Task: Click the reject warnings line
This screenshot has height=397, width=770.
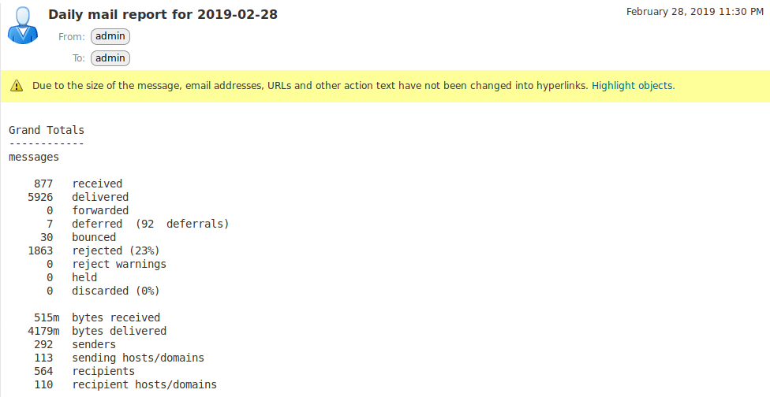Action: coord(118,264)
